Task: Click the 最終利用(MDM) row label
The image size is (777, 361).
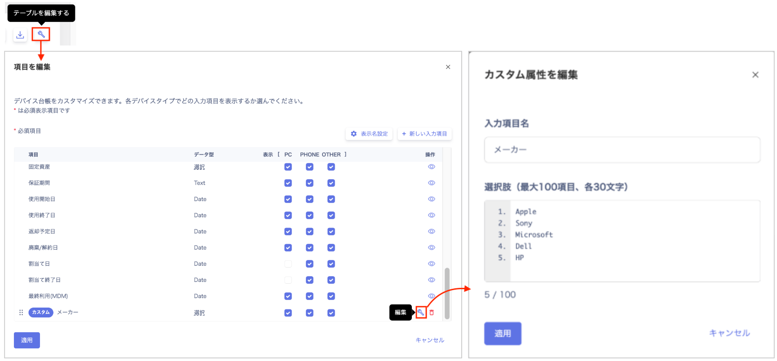Action: coord(48,296)
